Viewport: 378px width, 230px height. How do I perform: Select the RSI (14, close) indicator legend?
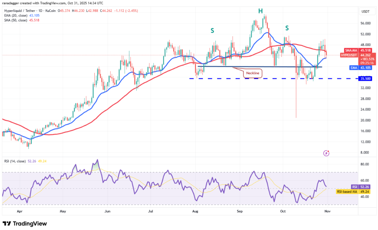[23, 161]
